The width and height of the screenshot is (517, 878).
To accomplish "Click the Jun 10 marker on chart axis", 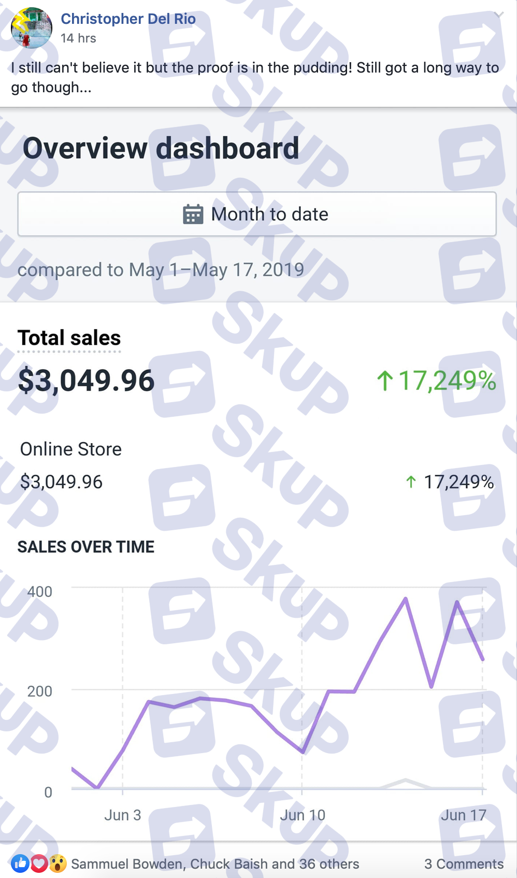I will click(x=303, y=815).
